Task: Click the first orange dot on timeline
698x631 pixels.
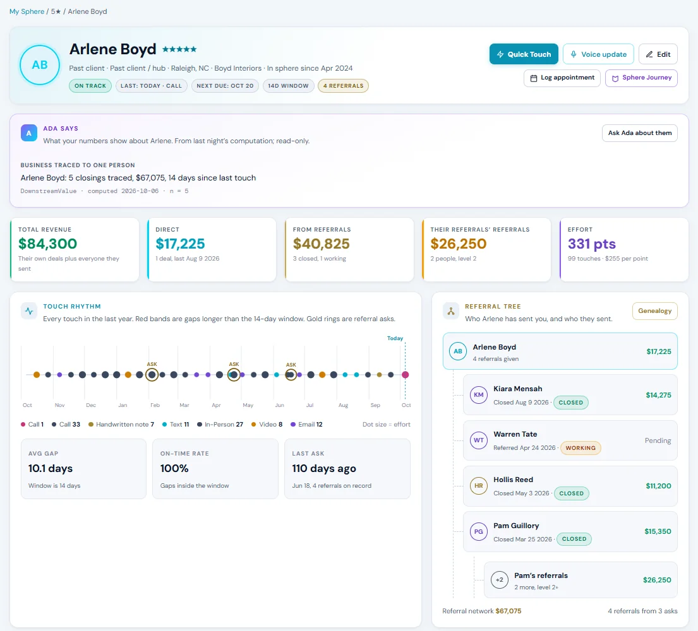Action: pos(37,375)
